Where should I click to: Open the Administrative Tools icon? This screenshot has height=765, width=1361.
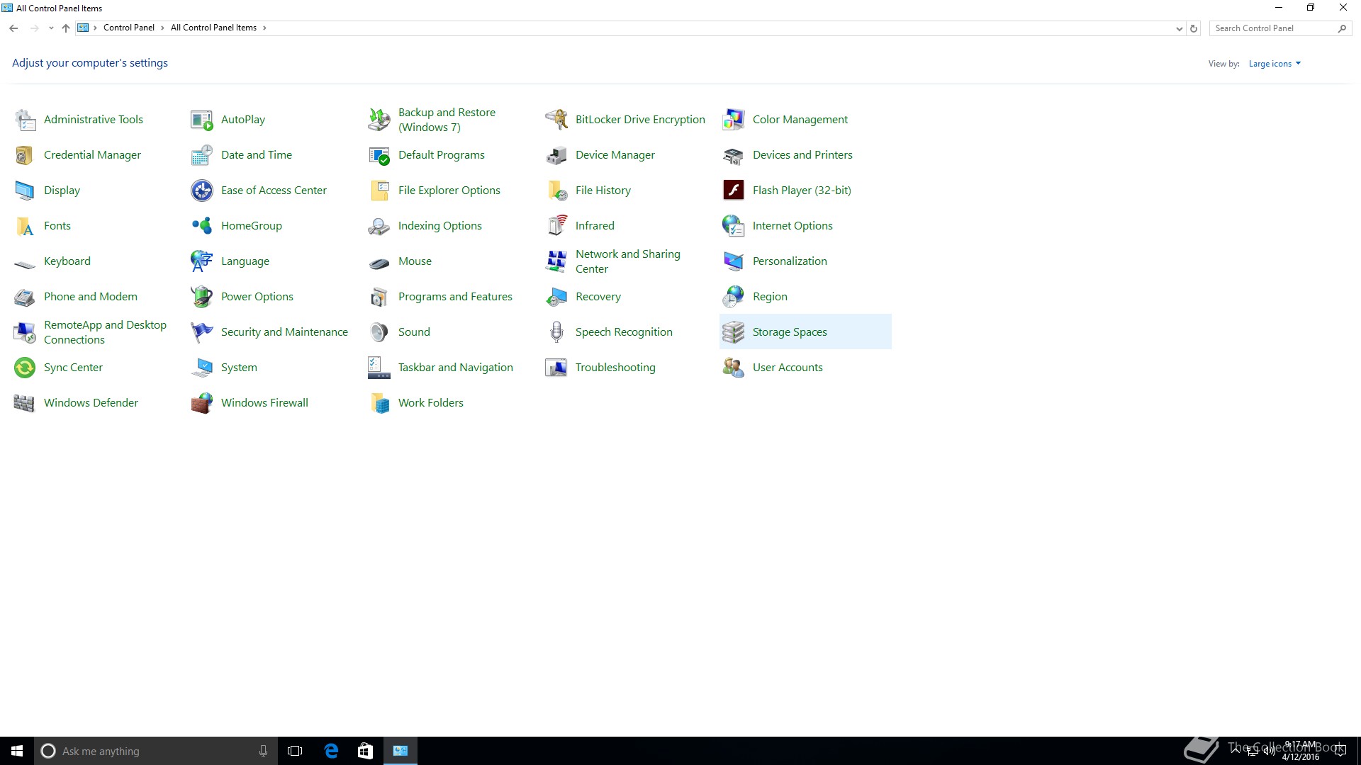pos(25,120)
